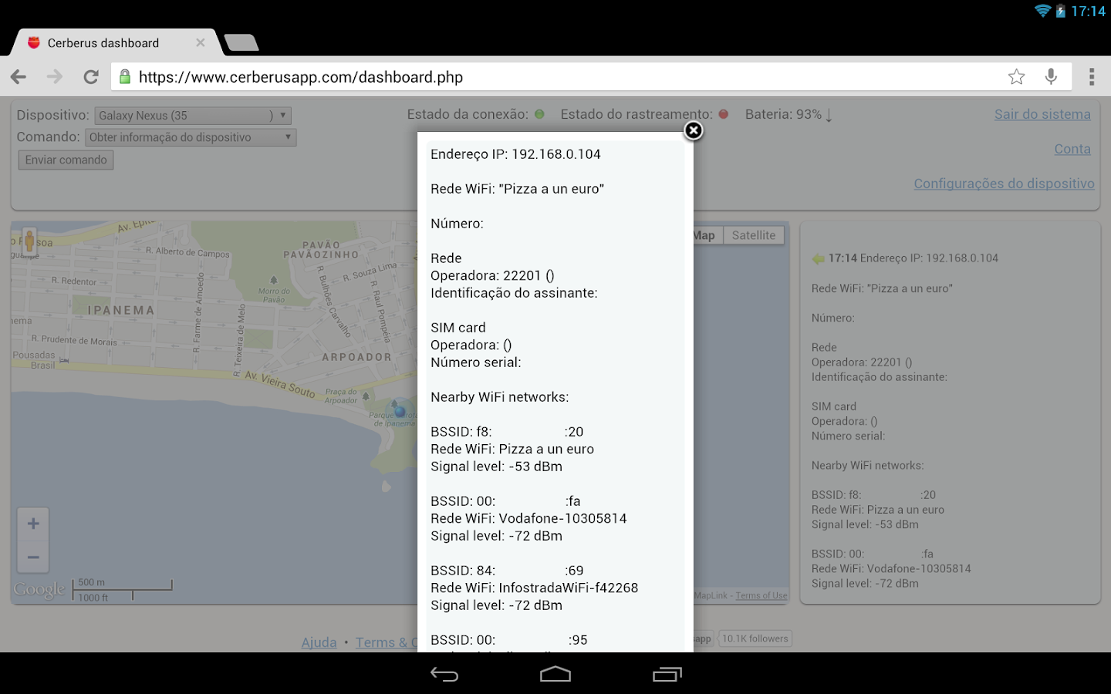Zoom out on the map with the minus control
Viewport: 1111px width, 694px height.
pyautogui.click(x=32, y=557)
